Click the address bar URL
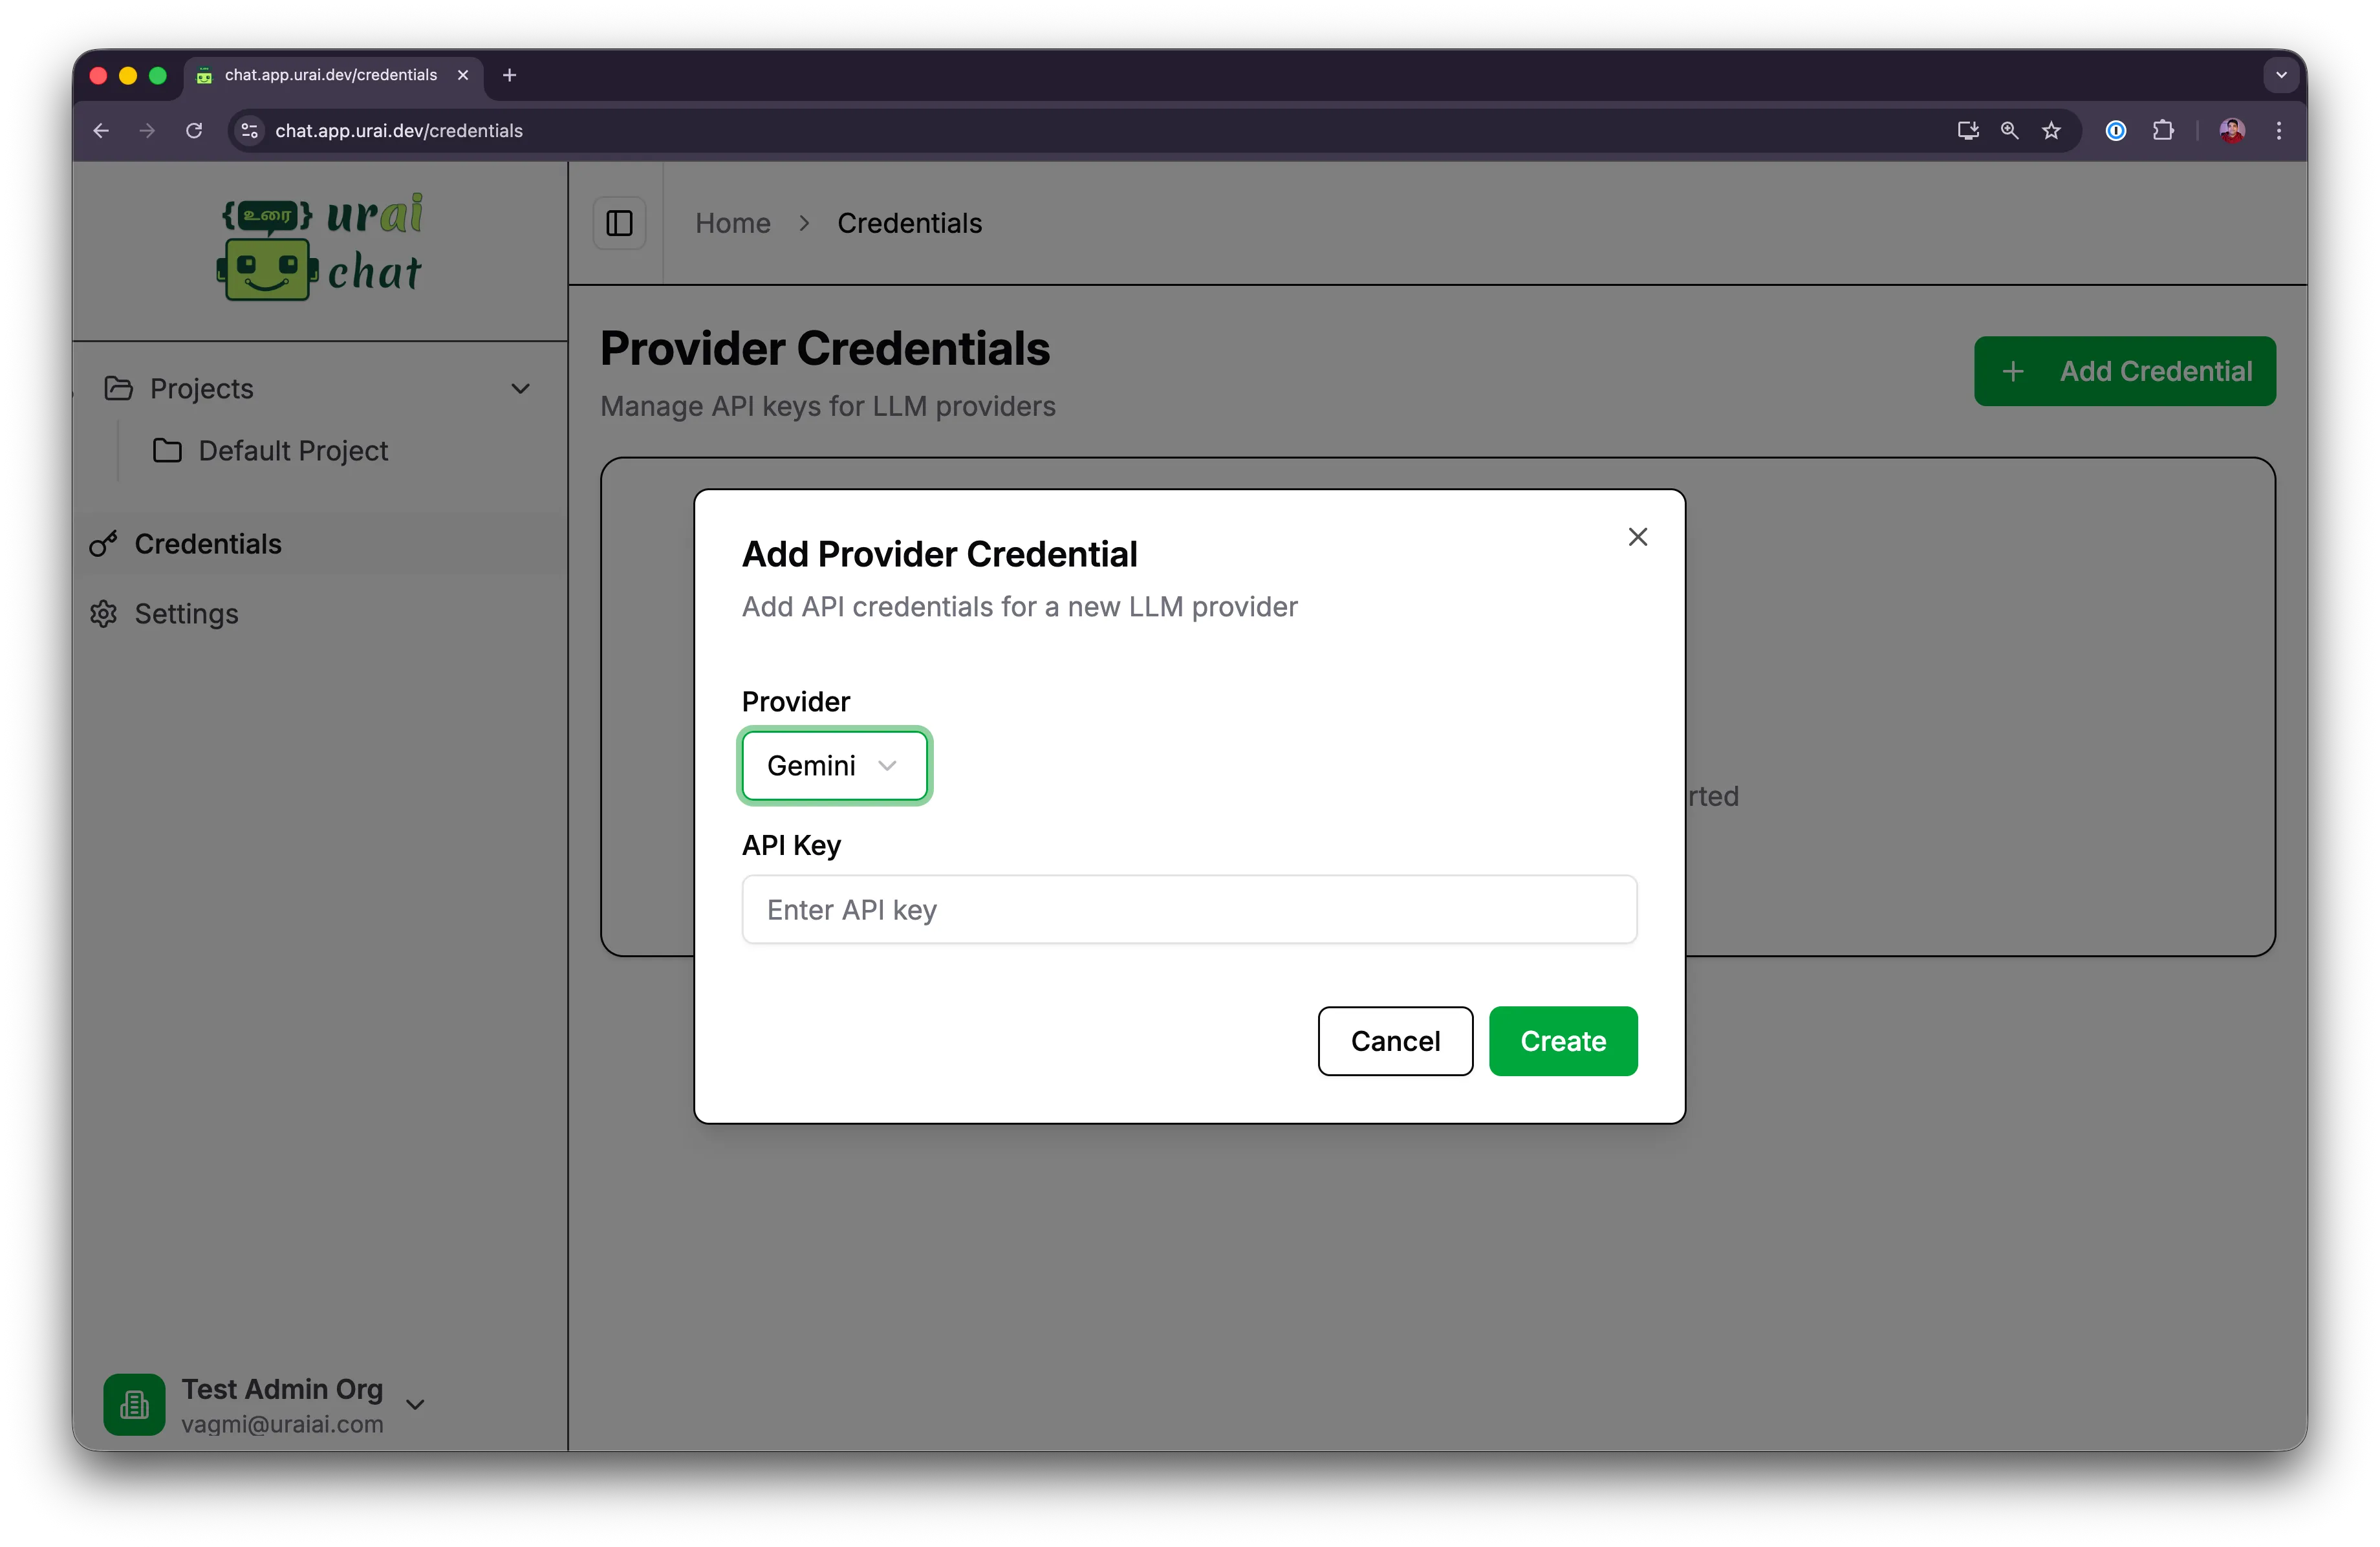Viewport: 2380px width, 1547px height. tap(398, 130)
